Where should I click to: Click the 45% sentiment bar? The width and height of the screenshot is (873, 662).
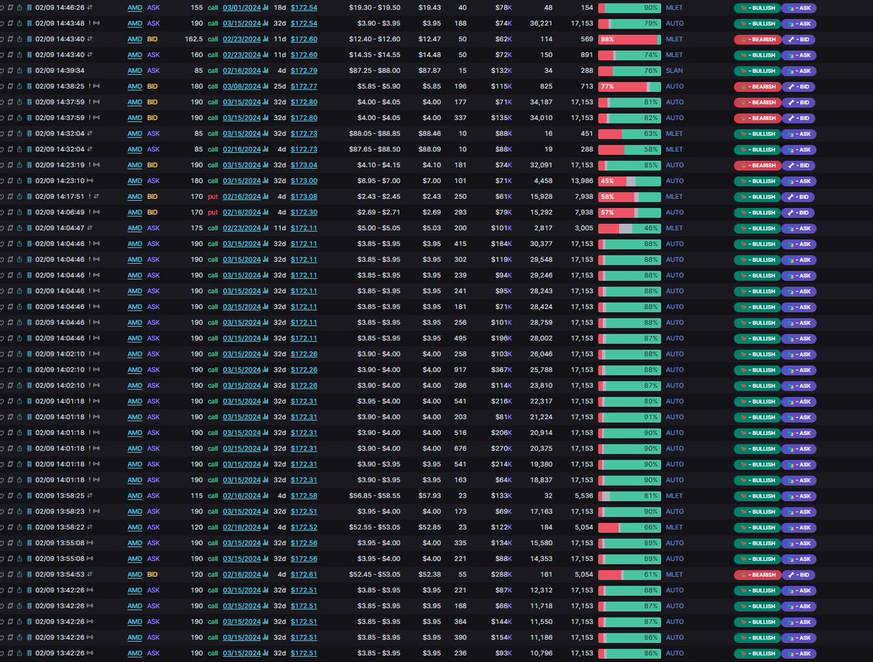tap(629, 180)
